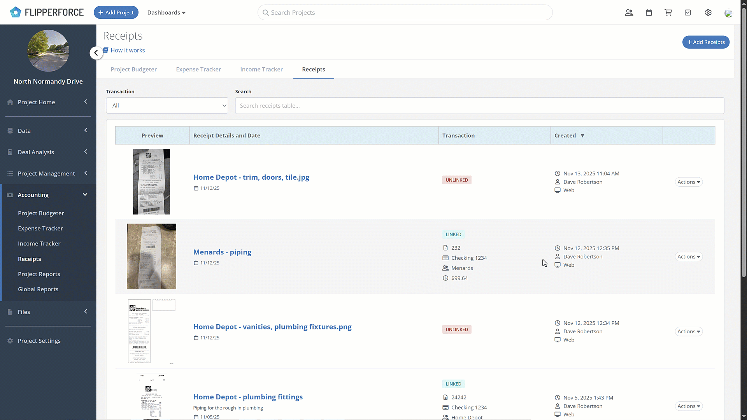Click the Add Receipts button
This screenshot has width=747, height=420.
(x=705, y=42)
